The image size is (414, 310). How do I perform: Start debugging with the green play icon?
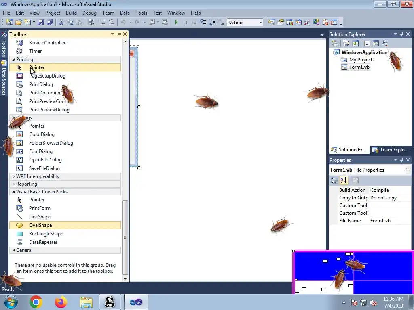click(x=176, y=23)
